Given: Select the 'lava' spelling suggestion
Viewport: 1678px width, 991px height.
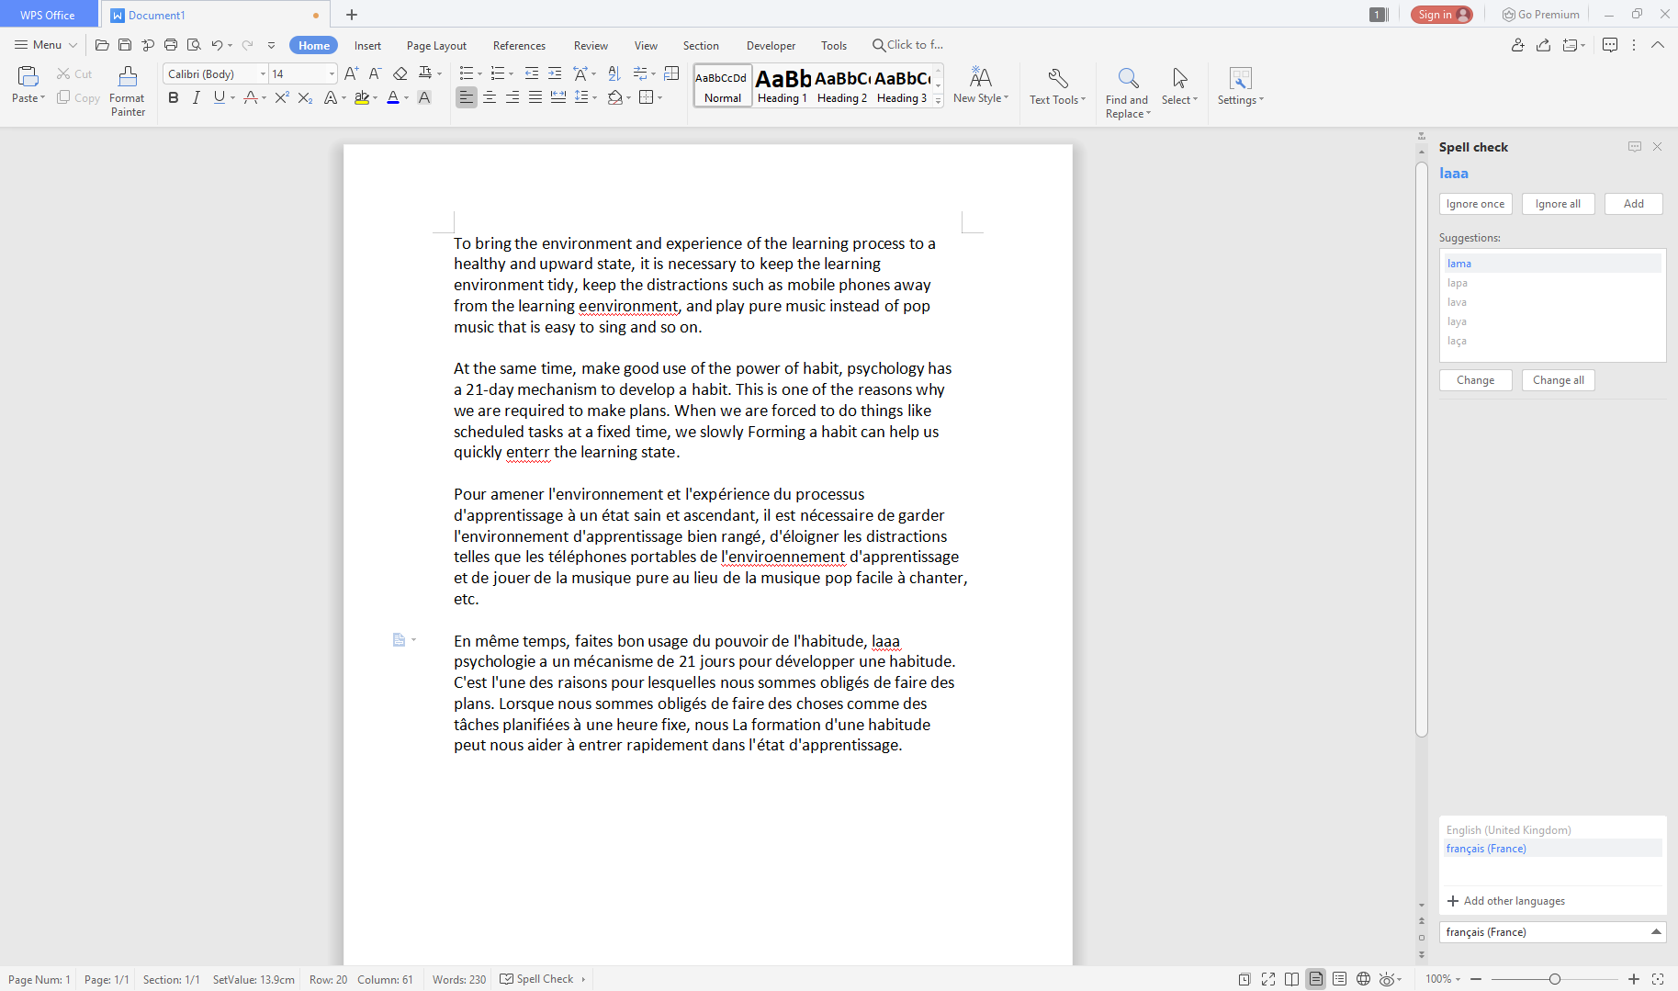Looking at the screenshot, I should click(x=1457, y=302).
